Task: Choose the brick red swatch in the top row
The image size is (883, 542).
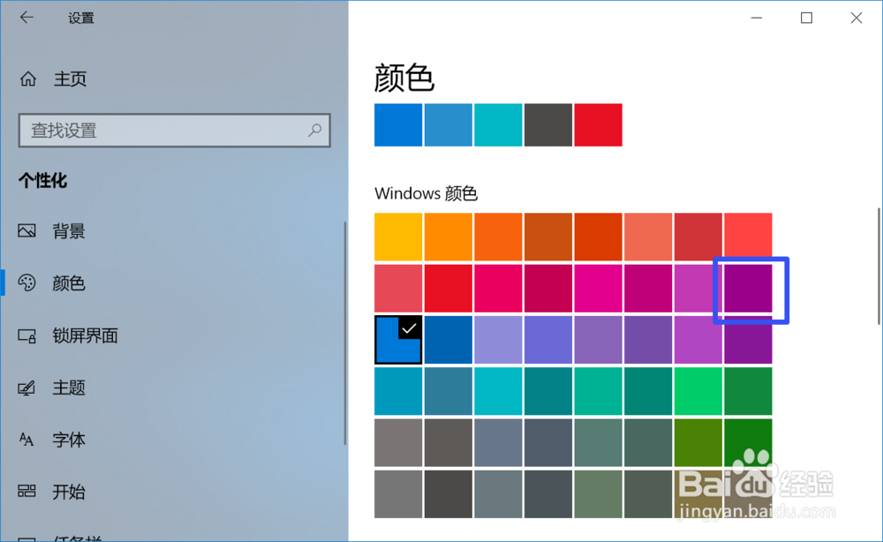Action: tap(698, 237)
